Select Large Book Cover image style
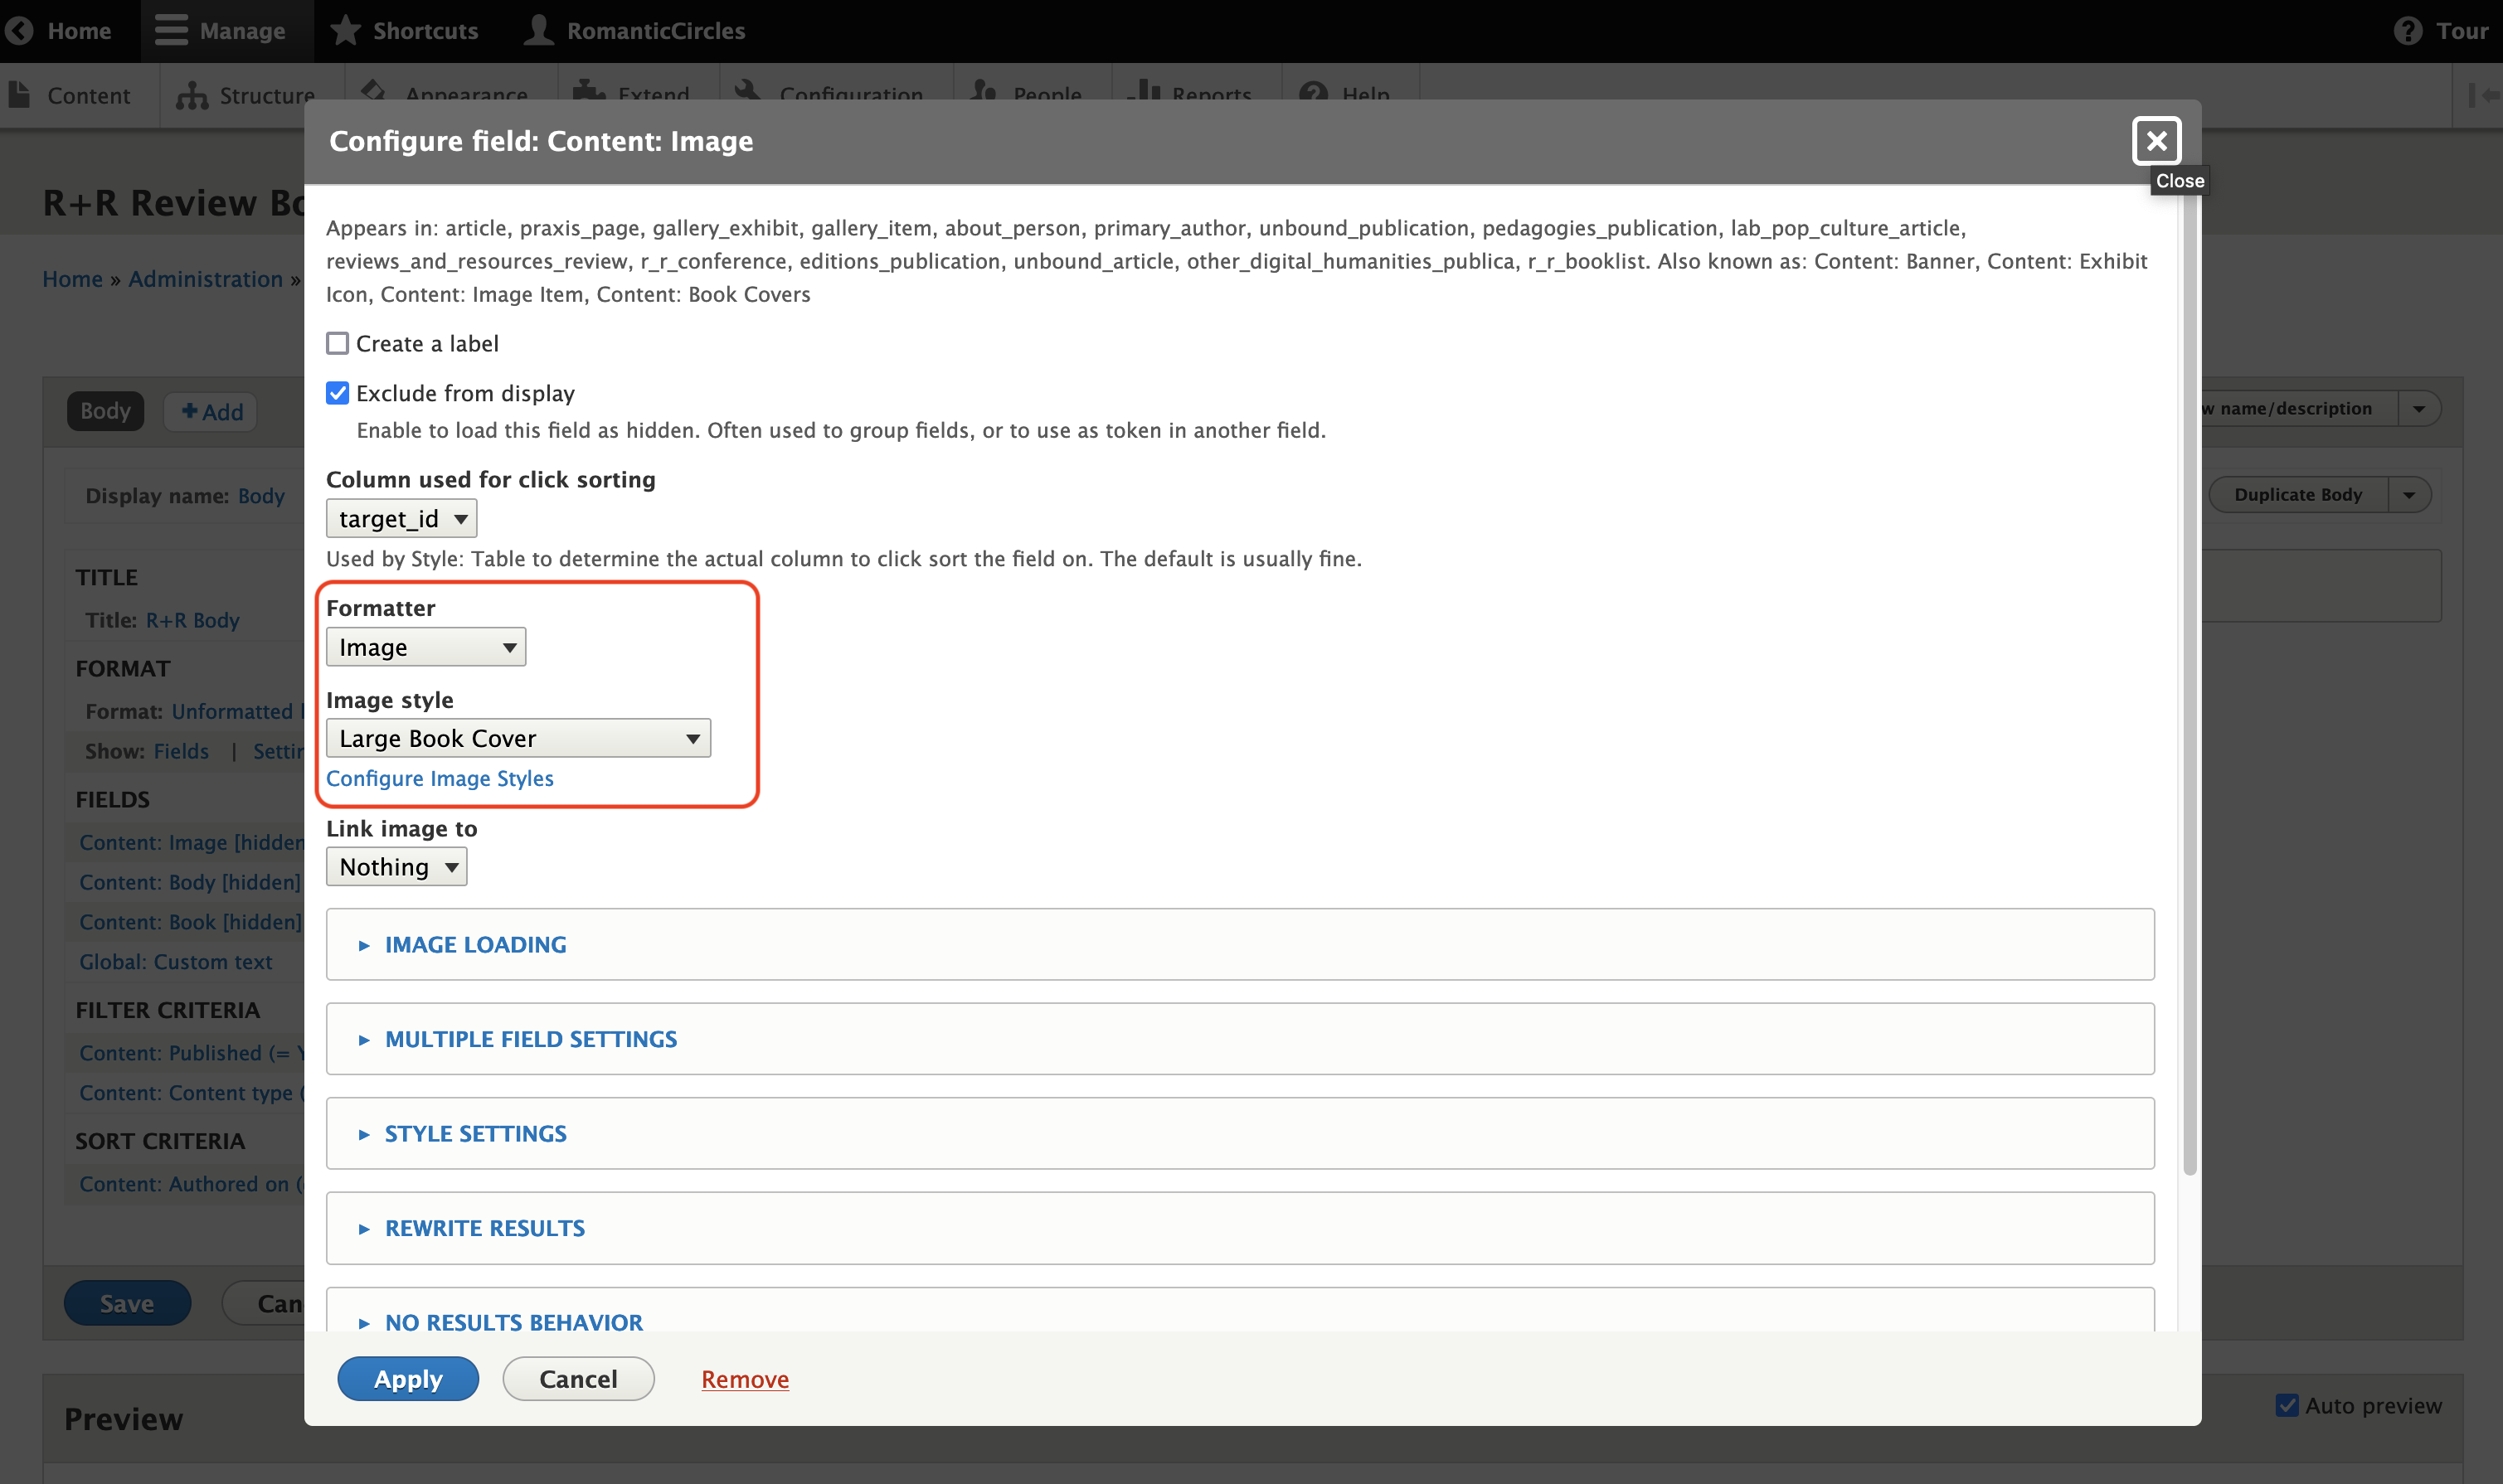2503x1484 pixels. click(x=516, y=739)
